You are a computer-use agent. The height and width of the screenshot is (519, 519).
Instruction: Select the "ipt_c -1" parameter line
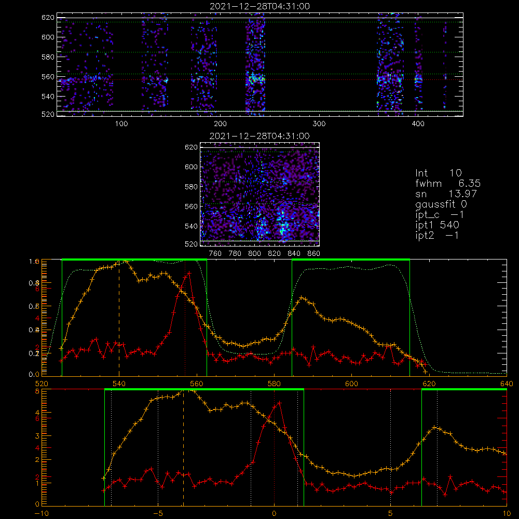(440, 215)
